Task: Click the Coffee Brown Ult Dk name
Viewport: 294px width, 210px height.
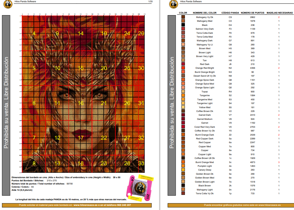Action: pos(205,158)
